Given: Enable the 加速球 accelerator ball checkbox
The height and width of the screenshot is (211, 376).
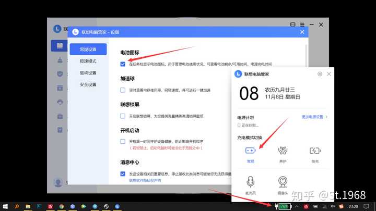Looking at the screenshot, I should (123, 90).
